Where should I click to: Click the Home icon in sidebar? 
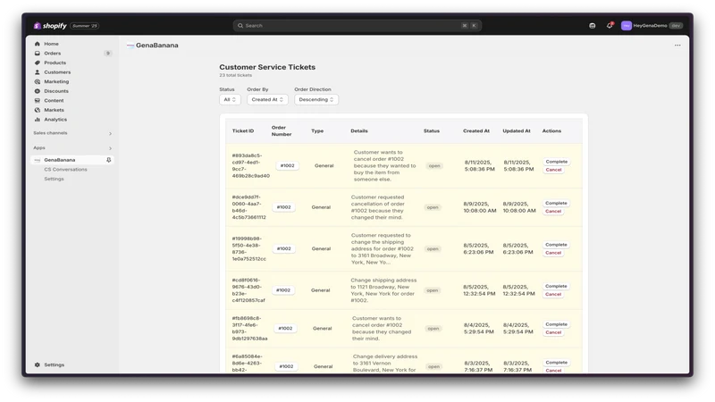tap(38, 44)
